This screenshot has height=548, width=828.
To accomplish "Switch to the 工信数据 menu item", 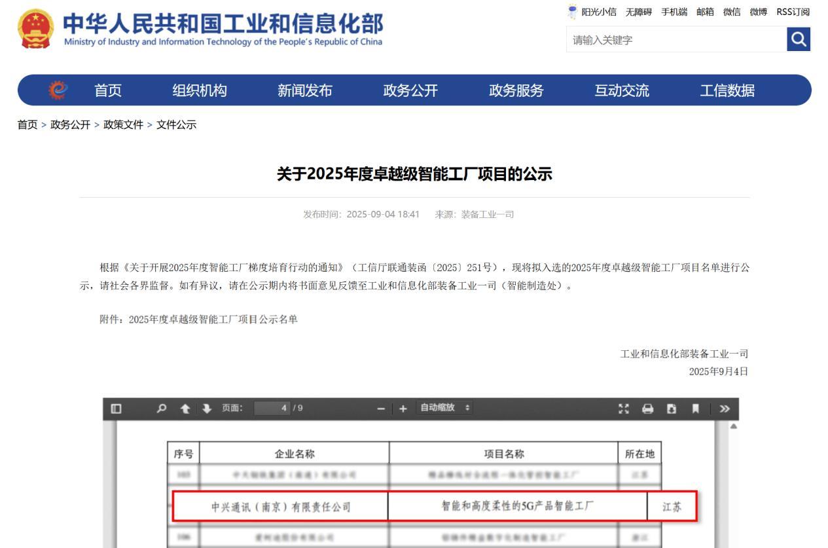I will coord(728,92).
